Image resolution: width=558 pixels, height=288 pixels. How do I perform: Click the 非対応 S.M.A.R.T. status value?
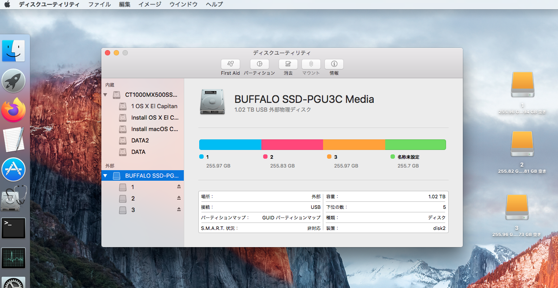[x=314, y=228]
